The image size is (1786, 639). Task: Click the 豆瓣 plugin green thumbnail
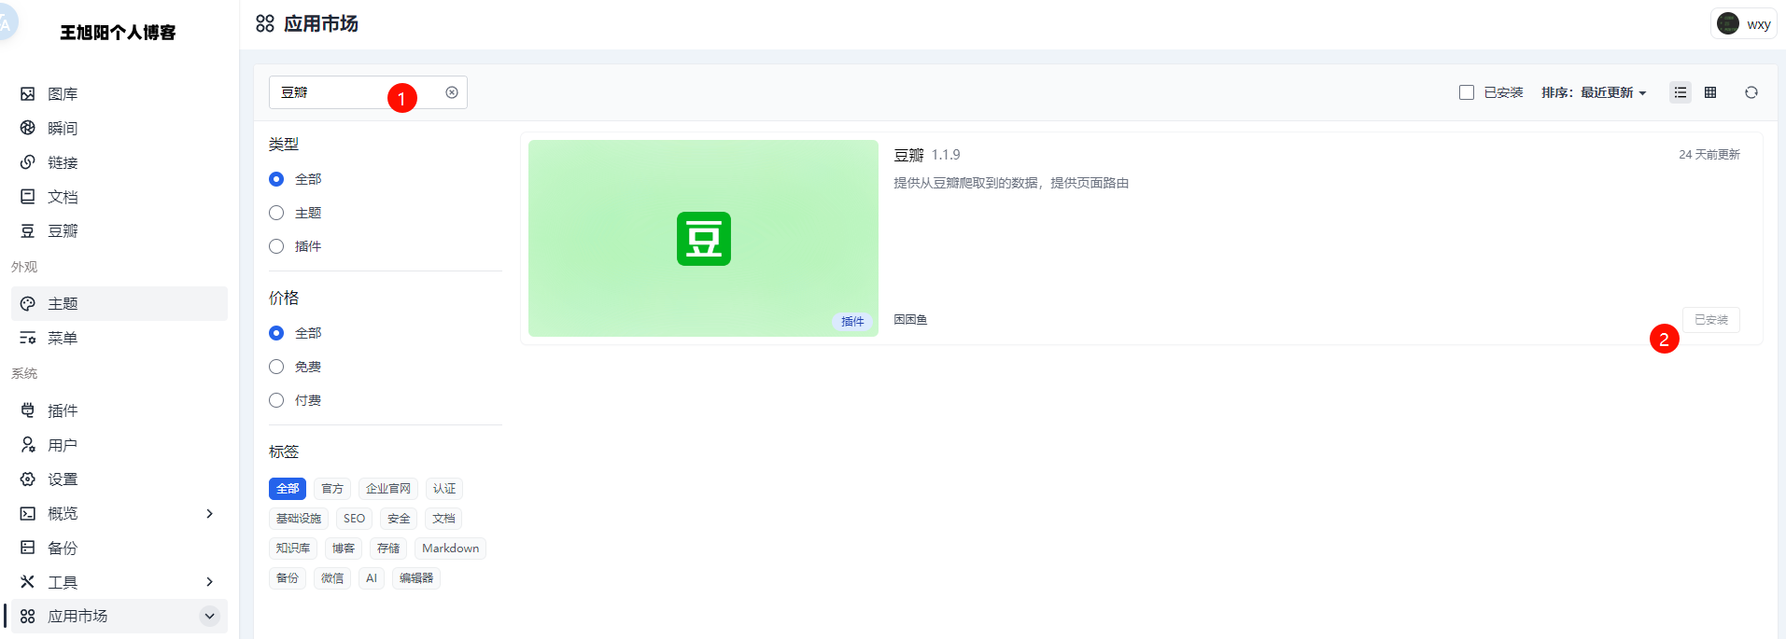(x=703, y=238)
